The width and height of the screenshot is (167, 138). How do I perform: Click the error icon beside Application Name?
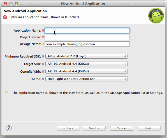click(43, 30)
